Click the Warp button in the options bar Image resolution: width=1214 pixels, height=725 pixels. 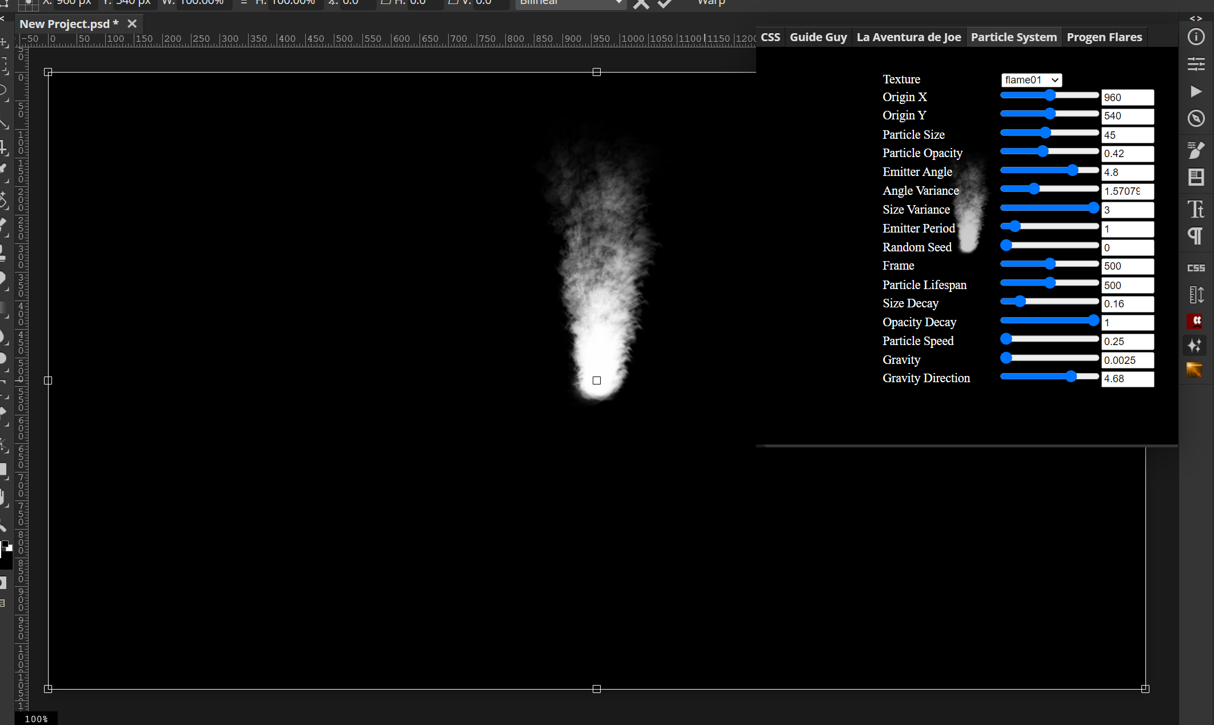(710, 3)
